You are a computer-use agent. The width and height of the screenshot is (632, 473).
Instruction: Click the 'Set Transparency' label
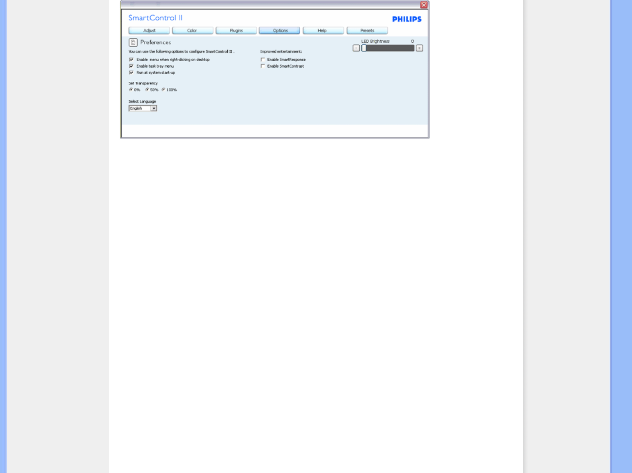[x=143, y=83]
